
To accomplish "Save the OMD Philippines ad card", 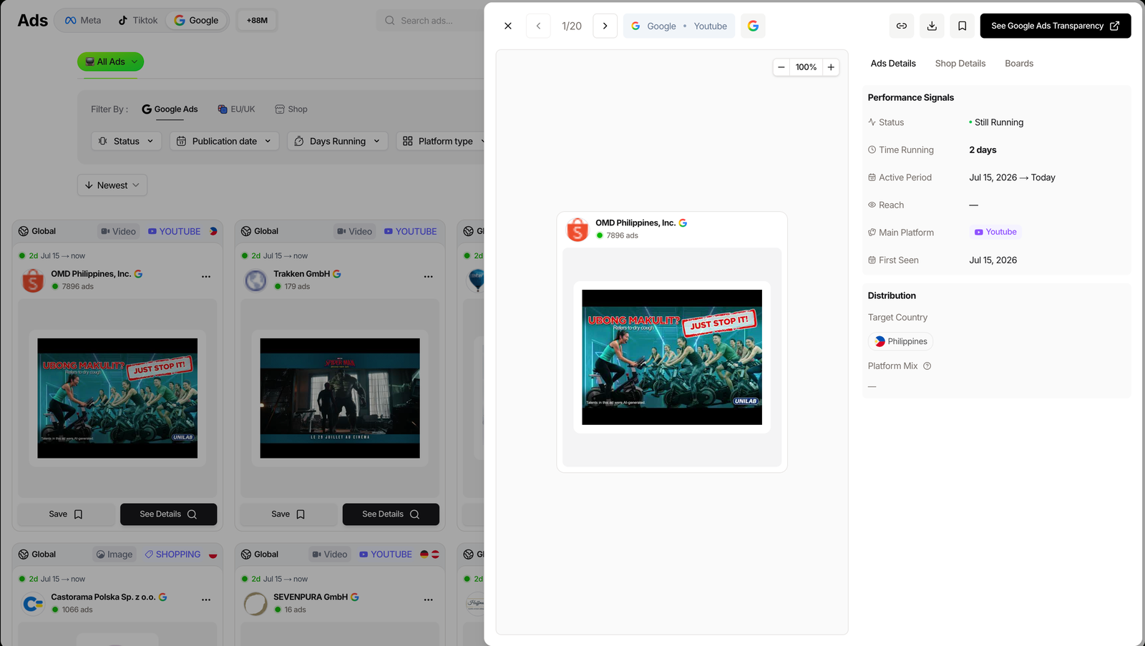I will pos(66,514).
